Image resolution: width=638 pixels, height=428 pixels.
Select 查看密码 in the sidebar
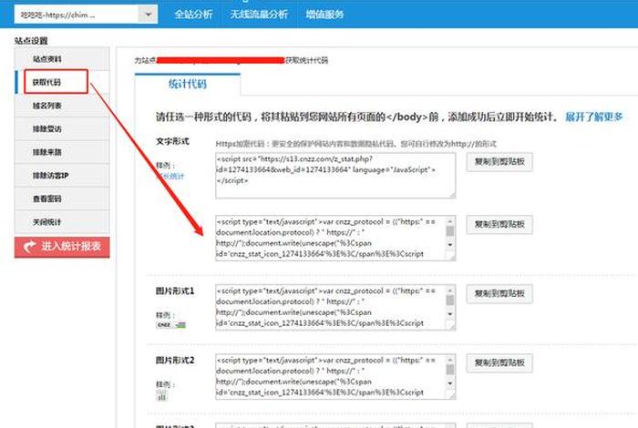62,199
